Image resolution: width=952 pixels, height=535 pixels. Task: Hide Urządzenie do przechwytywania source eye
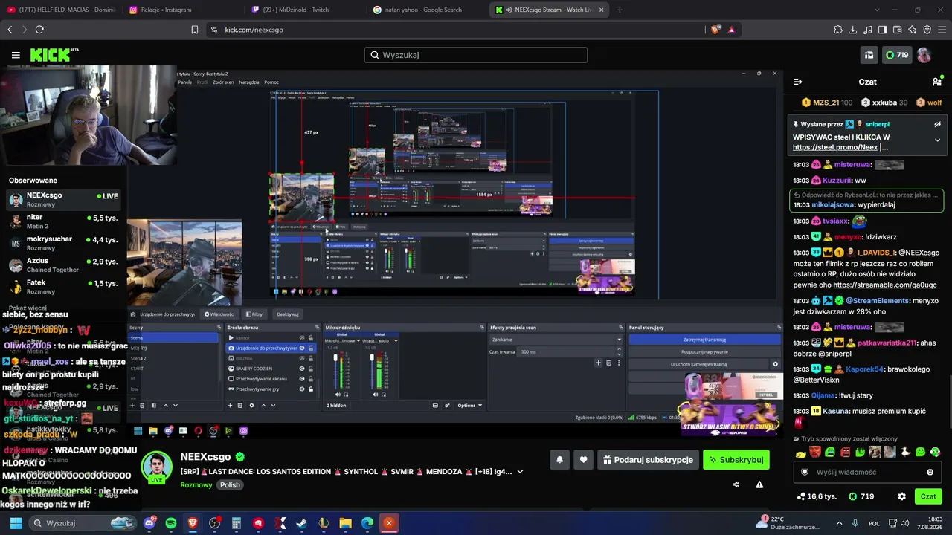coord(302,348)
